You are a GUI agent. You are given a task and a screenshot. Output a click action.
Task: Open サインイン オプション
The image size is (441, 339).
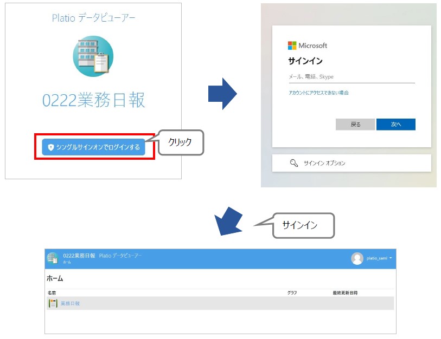tap(351, 163)
